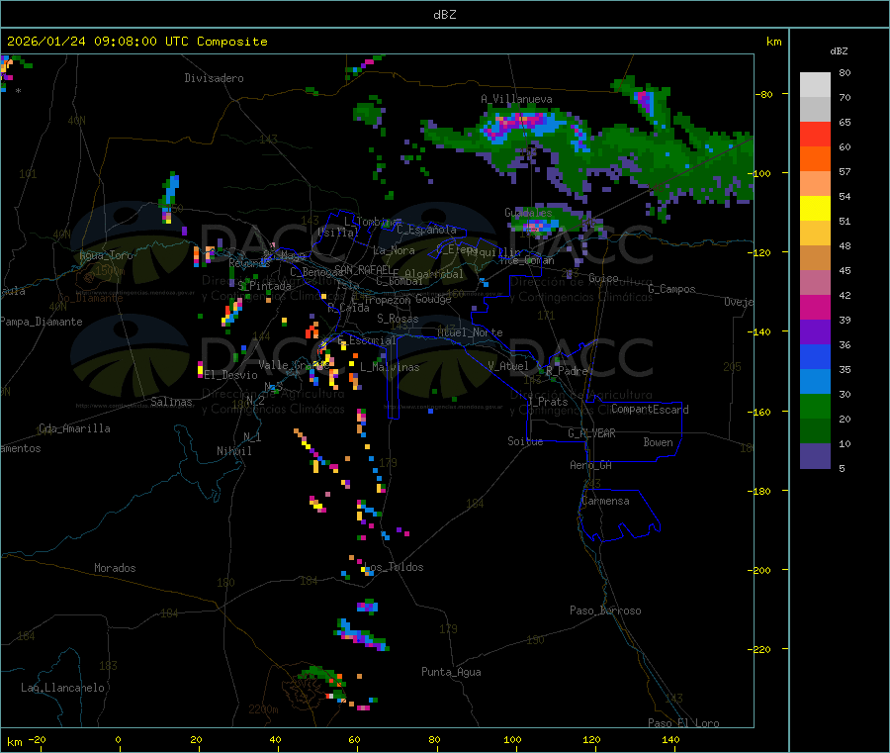This screenshot has width=890, height=753.
Task: Click the Agua_Toro location label
Action: coord(106,255)
